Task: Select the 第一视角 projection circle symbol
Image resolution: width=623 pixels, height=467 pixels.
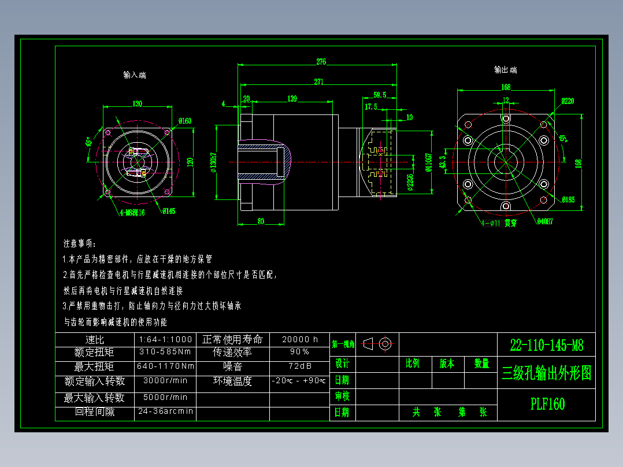Action: (386, 344)
